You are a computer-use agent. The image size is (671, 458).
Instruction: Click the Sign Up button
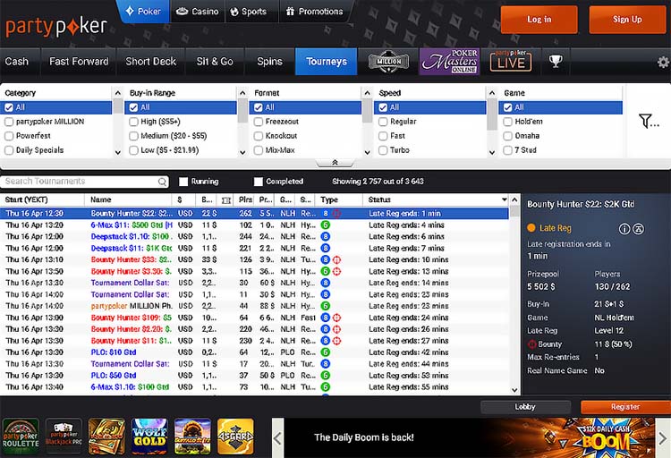coord(627,20)
